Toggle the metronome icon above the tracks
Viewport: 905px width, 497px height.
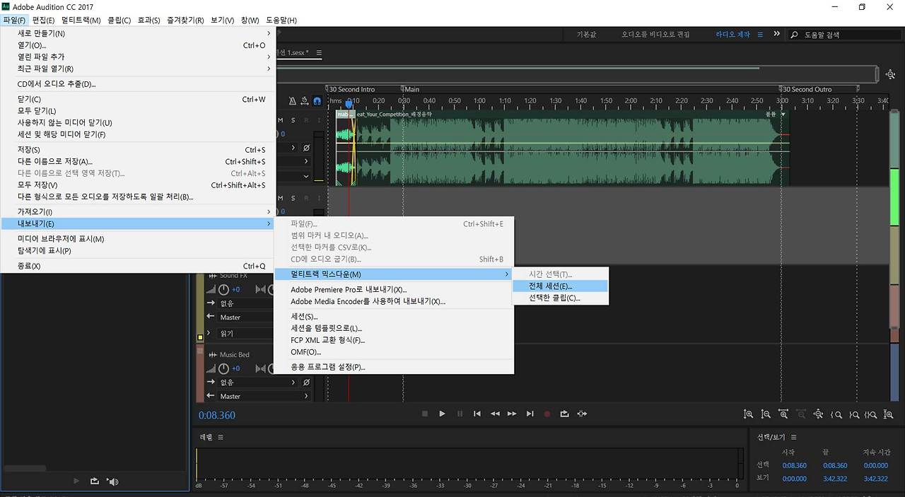point(293,101)
